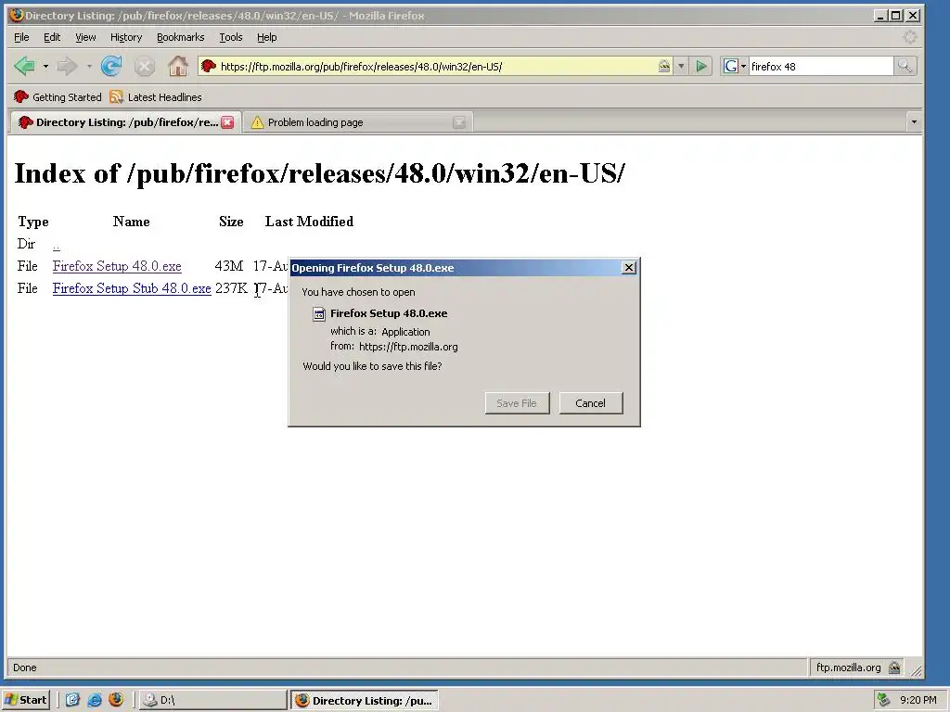This screenshot has height=712, width=950.
Task: Open the Forward history dropdown arrow
Action: 89,66
